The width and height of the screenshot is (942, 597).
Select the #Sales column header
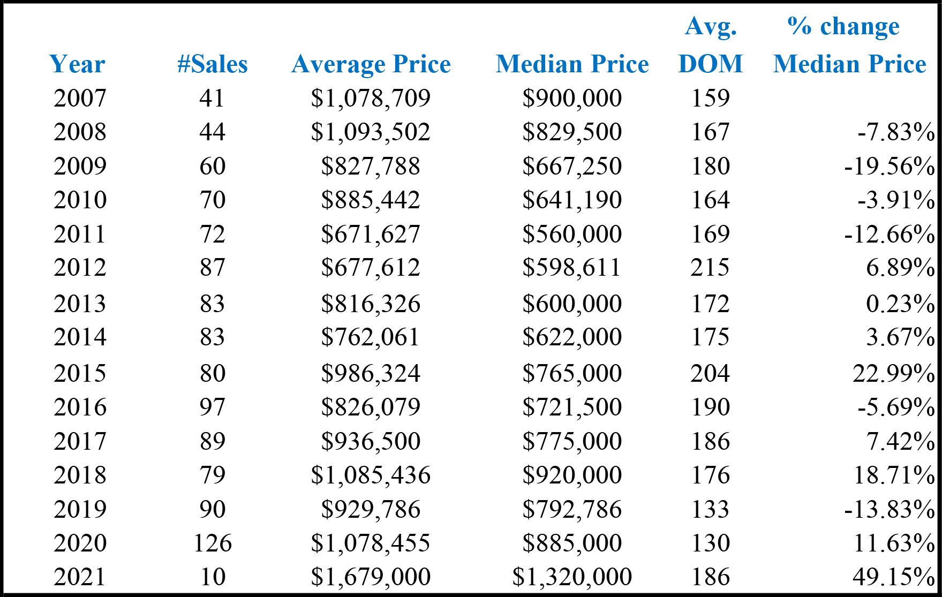(x=213, y=64)
